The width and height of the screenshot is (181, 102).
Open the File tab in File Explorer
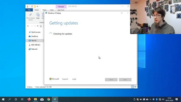29,10
